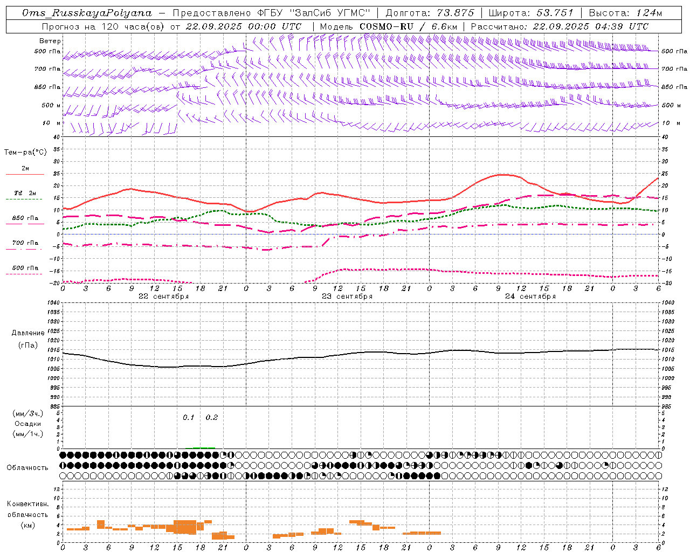
Task: Click the station name Oms_RusskayaPolyana
Action: (x=87, y=13)
